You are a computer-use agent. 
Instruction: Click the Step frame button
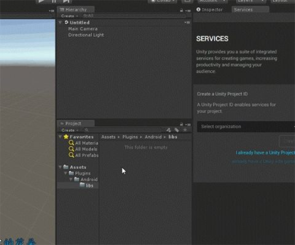(66, 1)
